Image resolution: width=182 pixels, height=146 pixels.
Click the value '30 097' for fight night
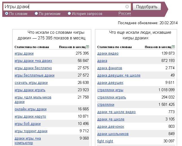coord(169,141)
